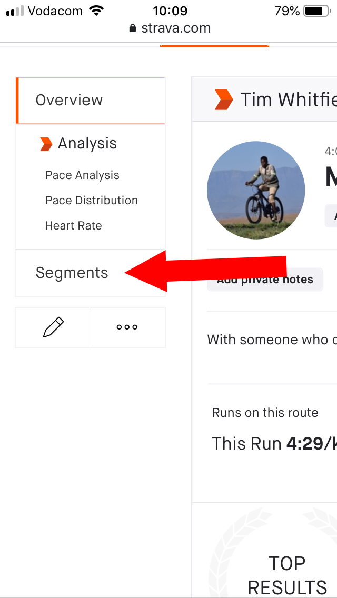
Task: Open the Heart Rate analysis
Action: [74, 225]
